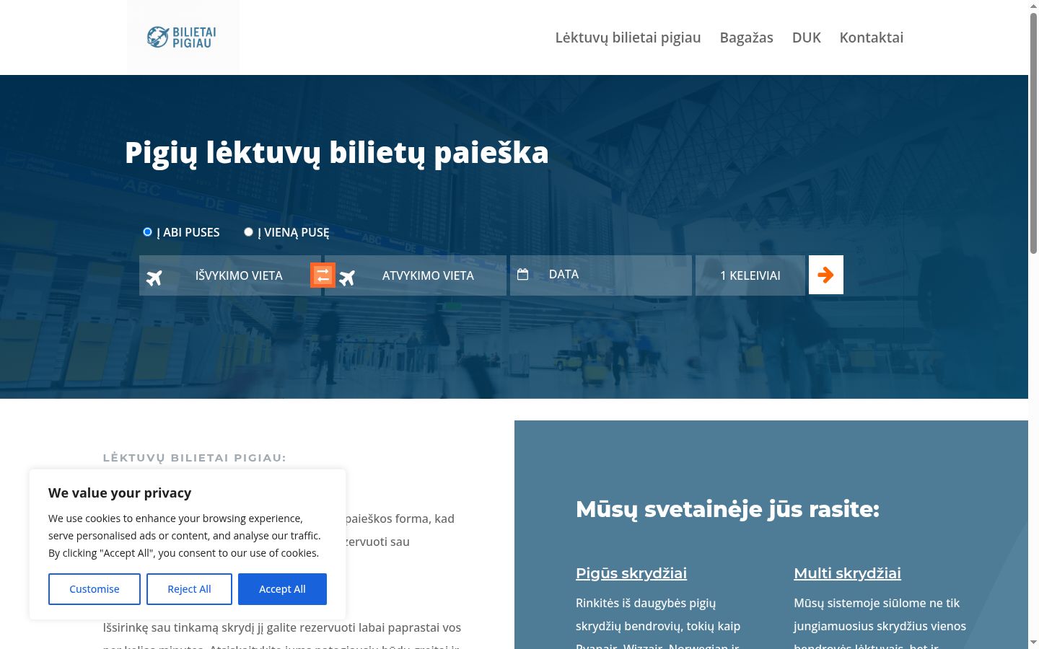Click Reject All cookies button

[x=189, y=589]
